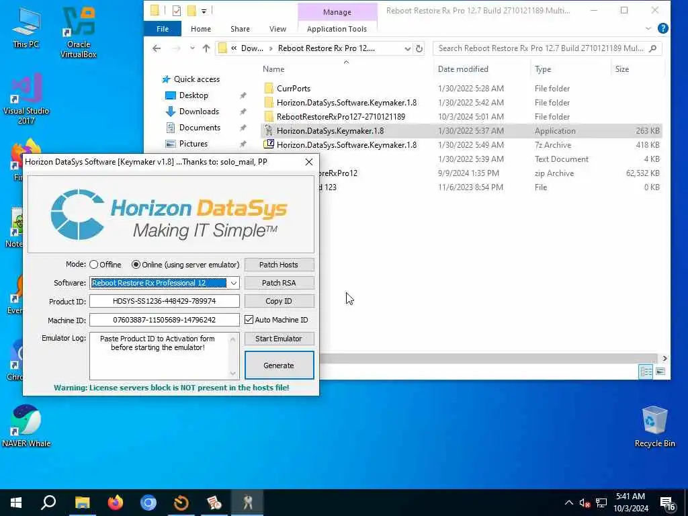Open Reboot Restore Rx taskbar icon
Screen dimensions: 688x516
point(181,503)
